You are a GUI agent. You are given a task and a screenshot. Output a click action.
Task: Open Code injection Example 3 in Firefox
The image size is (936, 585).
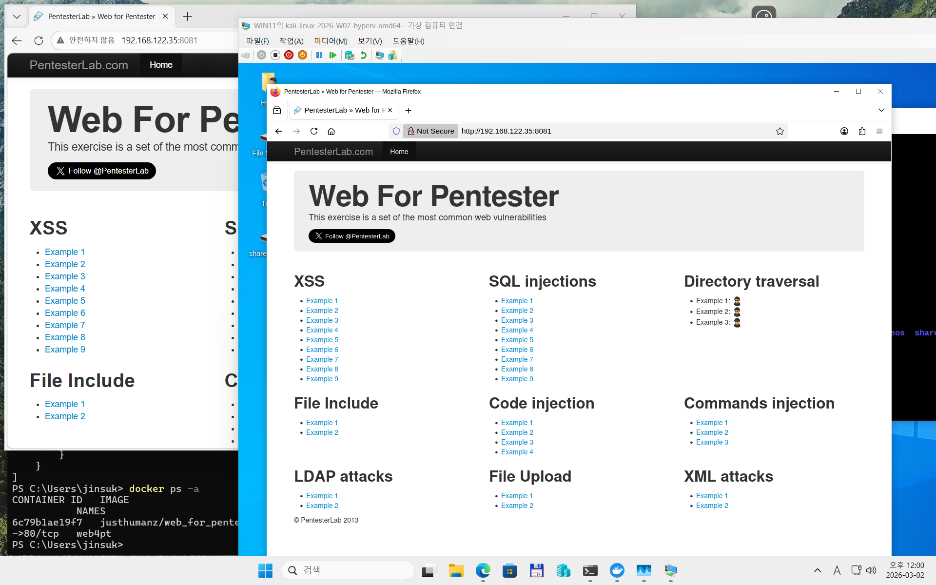coord(517,442)
